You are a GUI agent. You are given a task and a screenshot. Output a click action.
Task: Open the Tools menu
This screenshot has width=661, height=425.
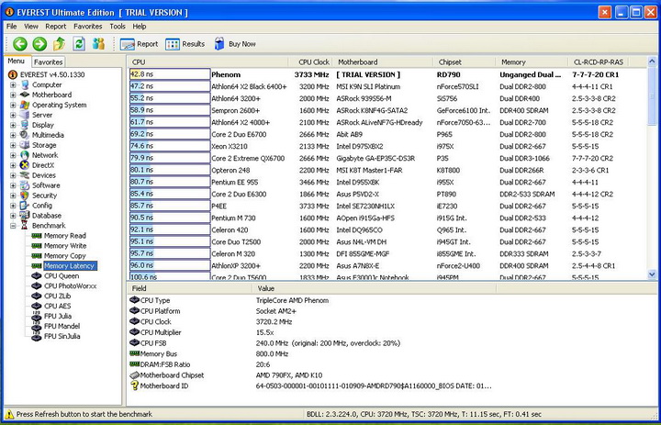pos(118,26)
